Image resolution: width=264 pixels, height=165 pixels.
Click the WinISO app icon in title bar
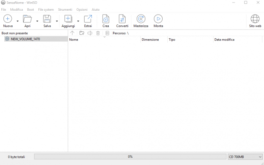pos(3,3)
